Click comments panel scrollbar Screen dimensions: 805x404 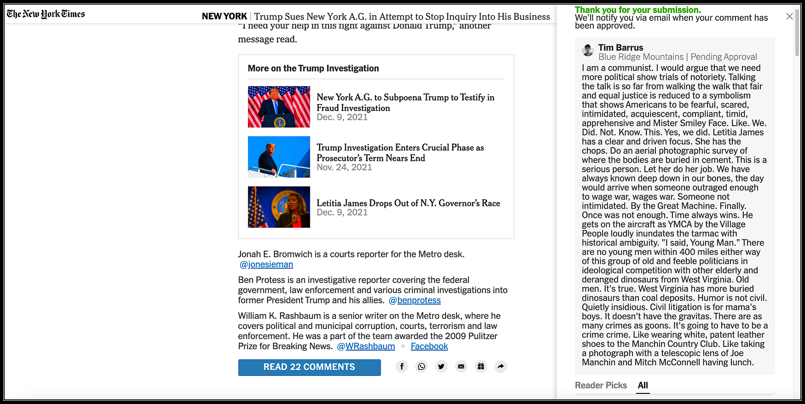[798, 32]
